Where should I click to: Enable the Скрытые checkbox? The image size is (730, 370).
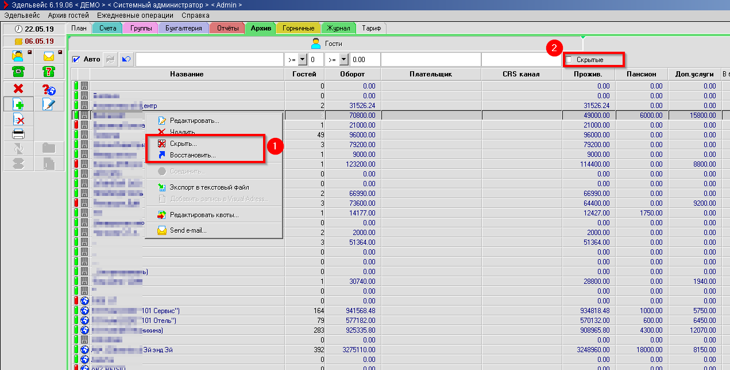tap(569, 60)
